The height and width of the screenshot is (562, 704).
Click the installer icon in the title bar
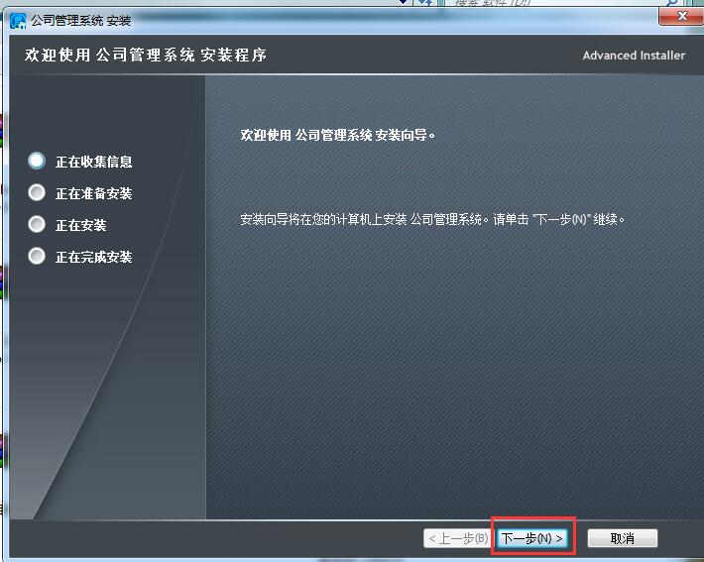click(18, 20)
